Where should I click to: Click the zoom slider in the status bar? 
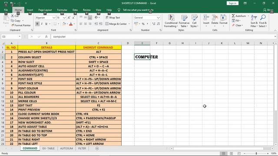pyautogui.click(x=256, y=153)
